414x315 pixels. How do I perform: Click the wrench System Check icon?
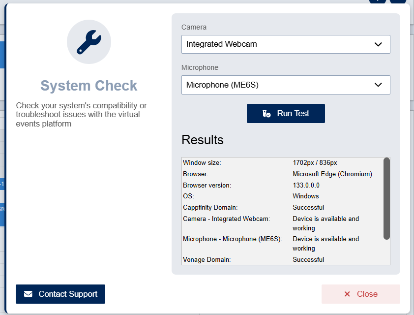[89, 42]
